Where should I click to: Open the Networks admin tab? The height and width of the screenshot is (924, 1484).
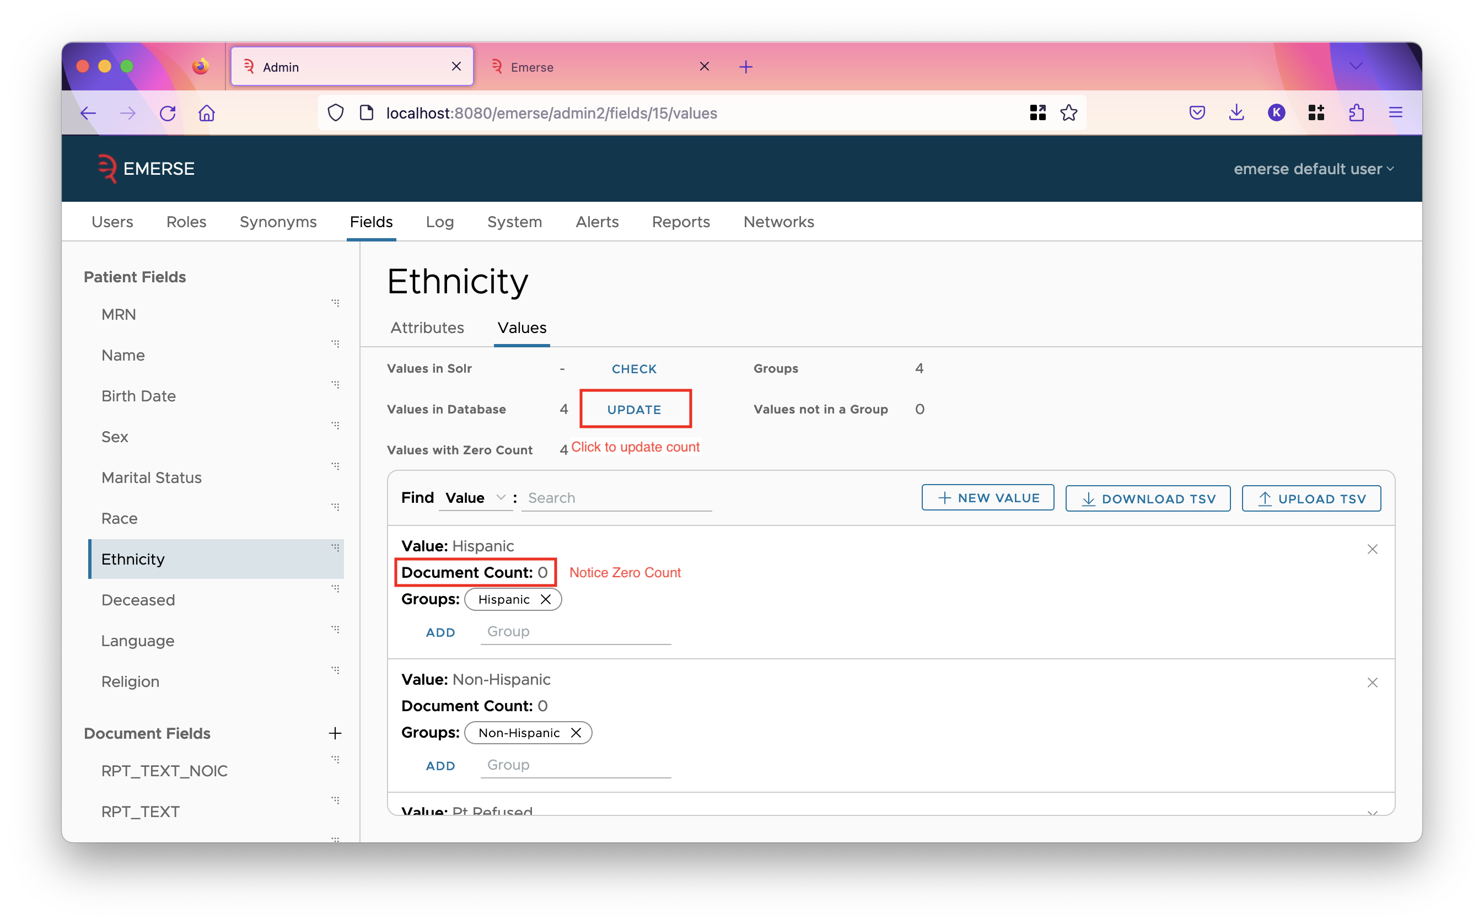tap(778, 222)
